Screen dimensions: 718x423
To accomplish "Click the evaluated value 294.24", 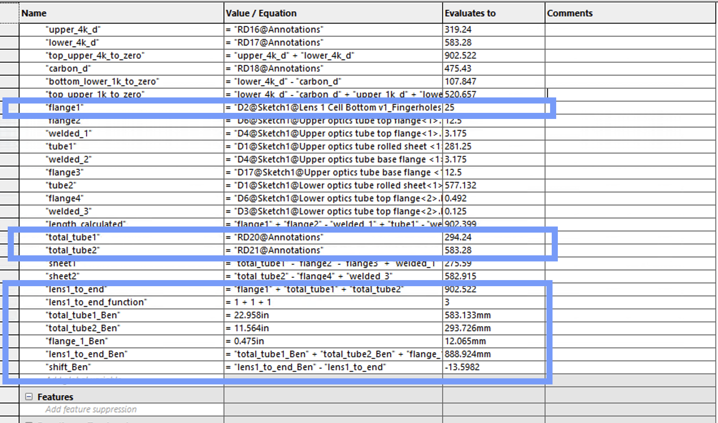I will coord(458,237).
